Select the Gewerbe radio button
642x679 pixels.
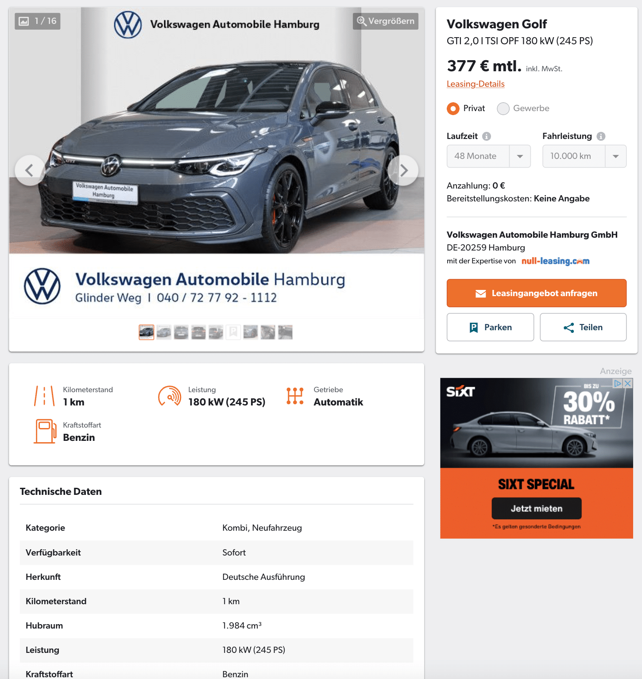click(x=503, y=108)
